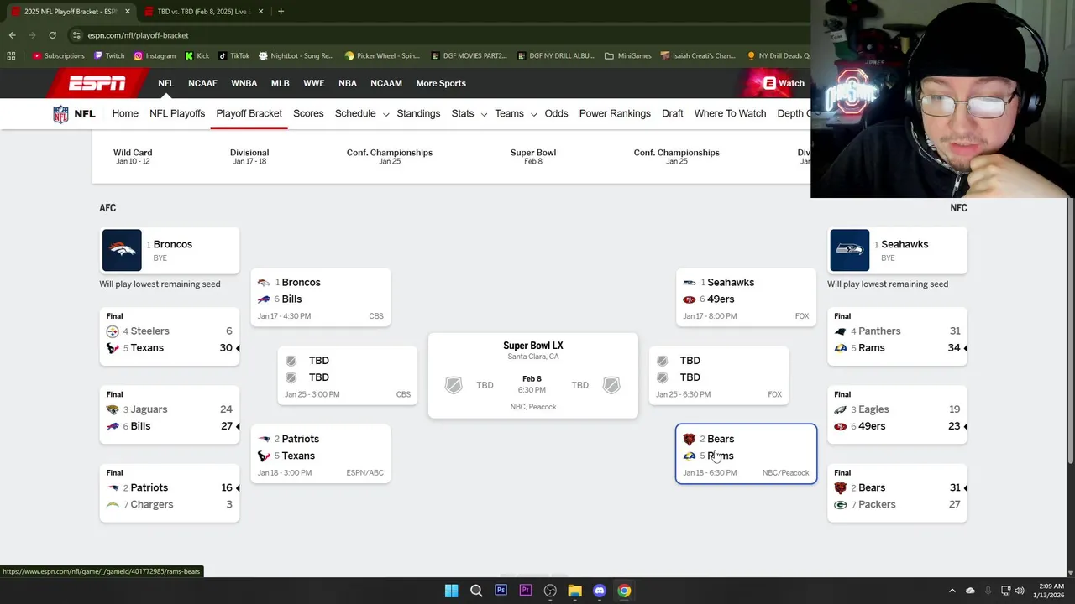This screenshot has height=604, width=1075.
Task: Click the Watch button
Action: (x=784, y=83)
